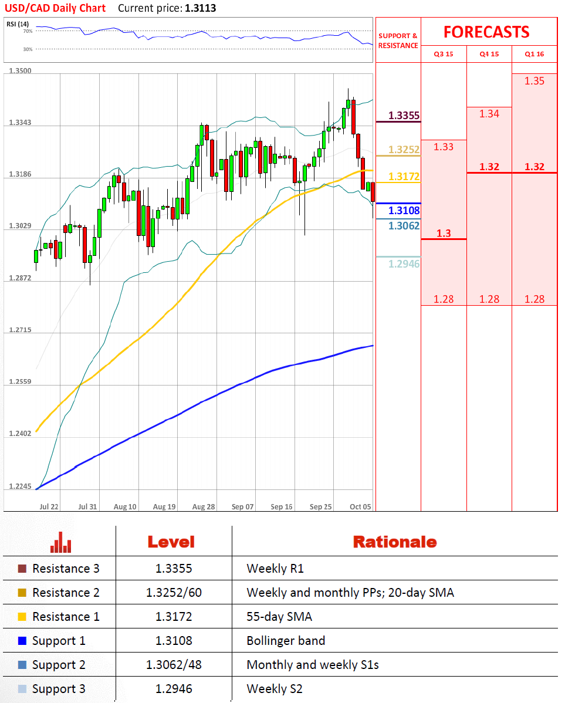The image size is (565, 703).
Task: Click the red bar chart icon in table header
Action: 60,542
